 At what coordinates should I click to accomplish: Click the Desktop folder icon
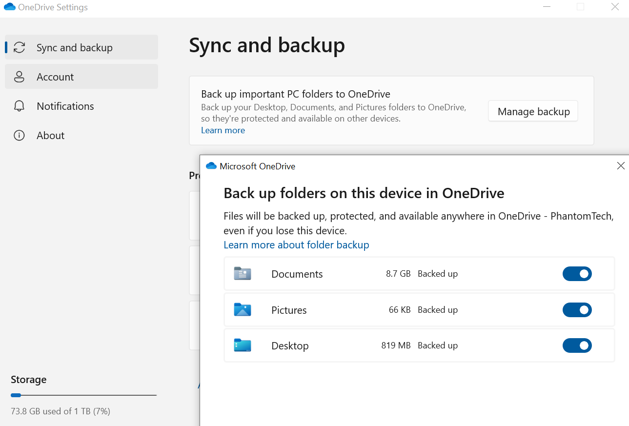(243, 345)
